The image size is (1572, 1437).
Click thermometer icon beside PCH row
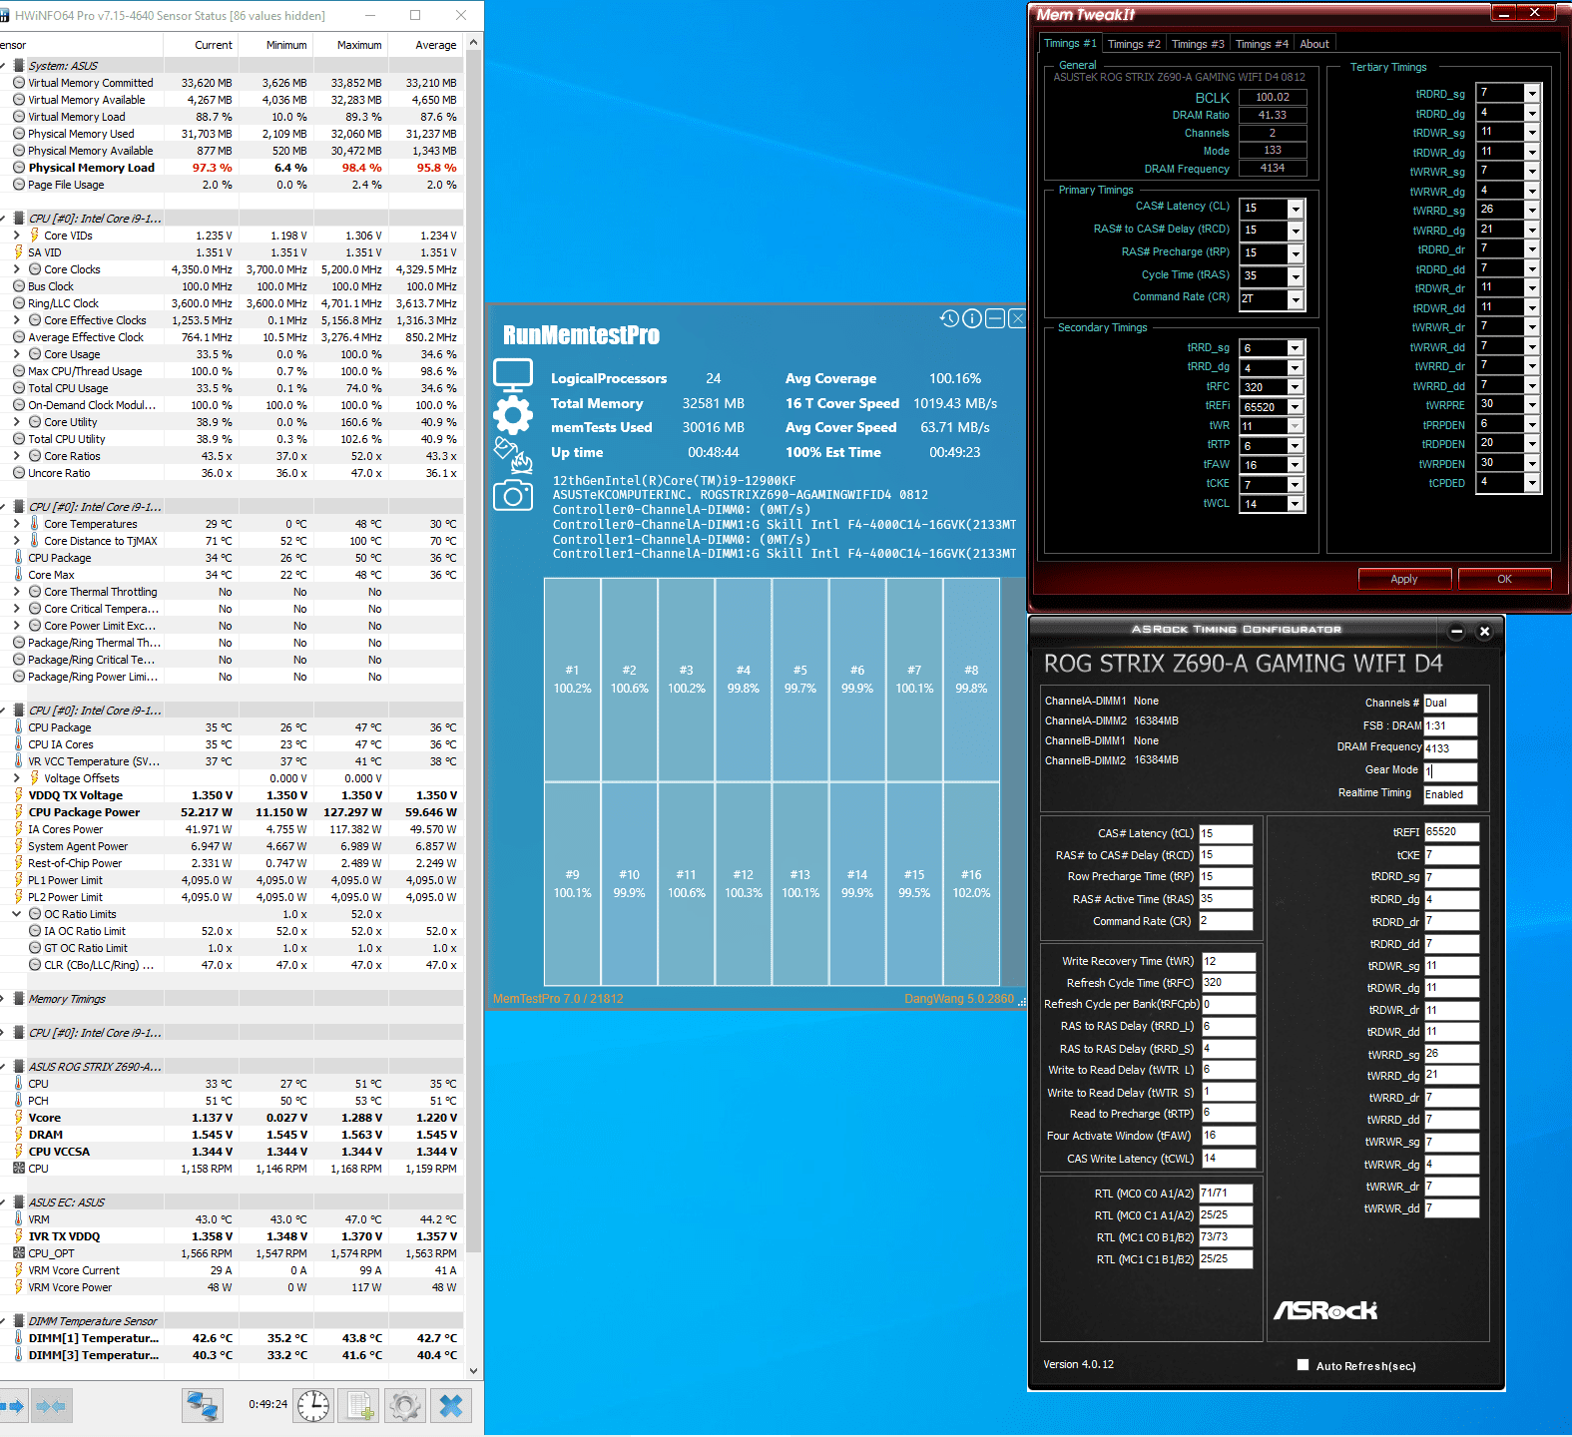[19, 1101]
